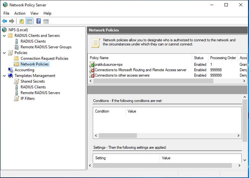Click Processing Order value 999998
This screenshot has width=249, height=178.
(216, 70)
